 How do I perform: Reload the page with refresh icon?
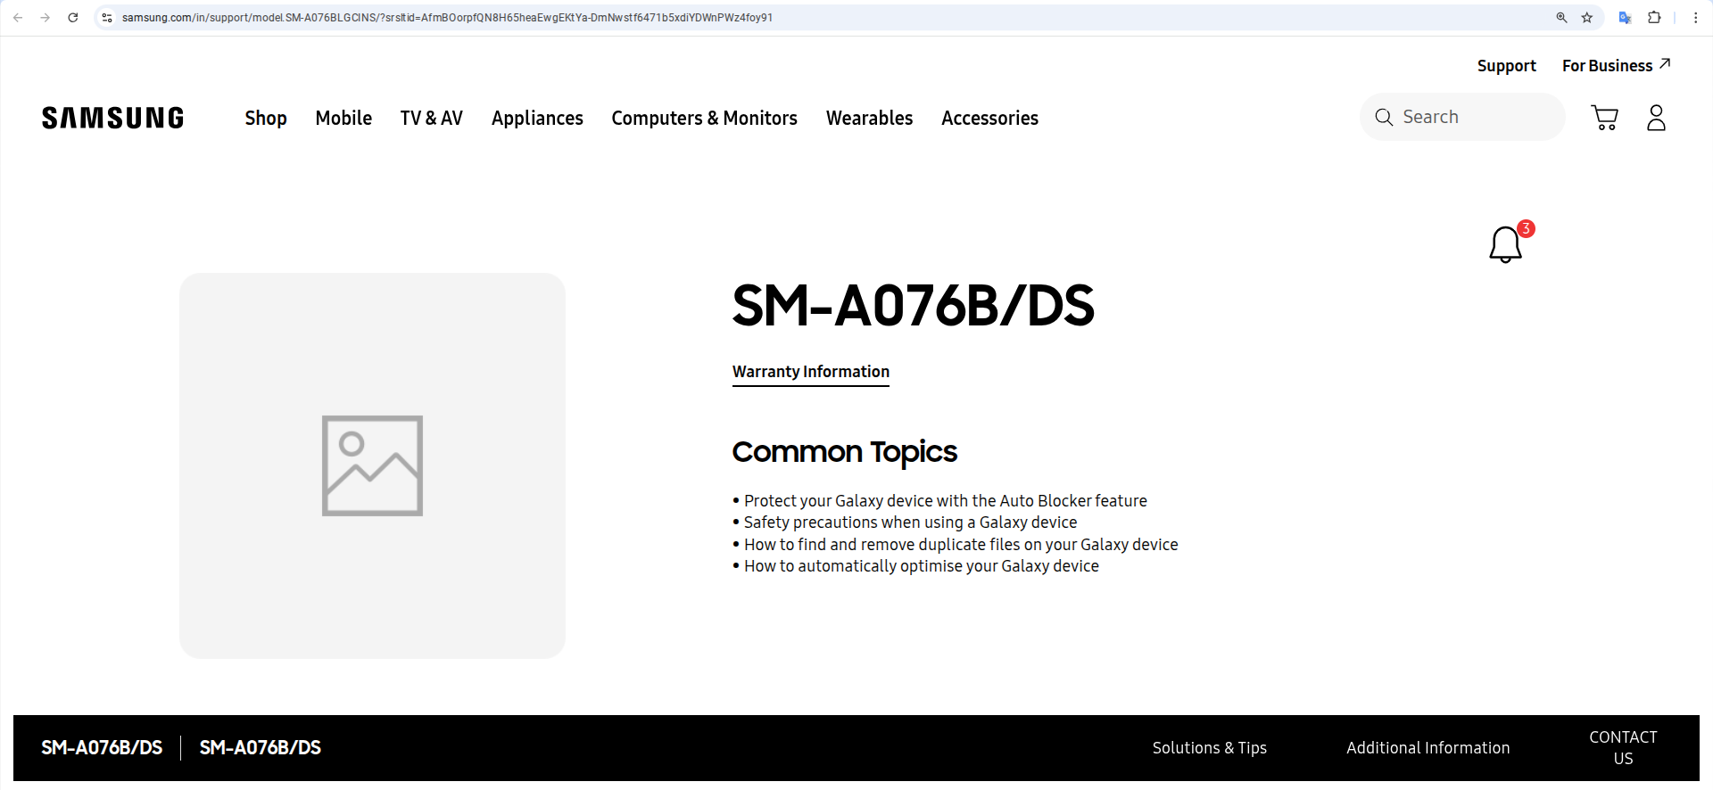pos(73,18)
